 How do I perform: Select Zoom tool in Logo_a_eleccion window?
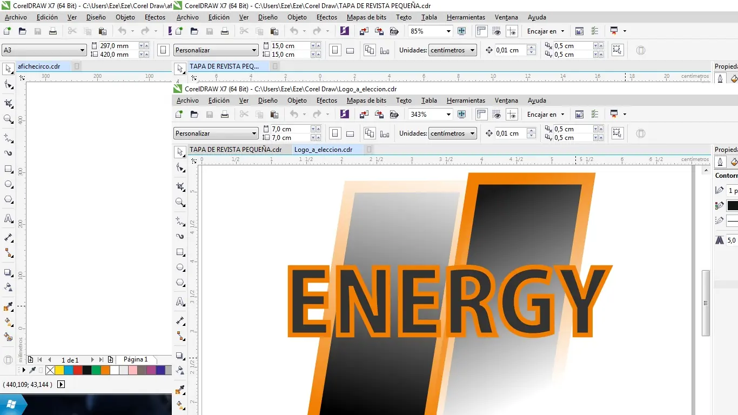[x=180, y=203]
